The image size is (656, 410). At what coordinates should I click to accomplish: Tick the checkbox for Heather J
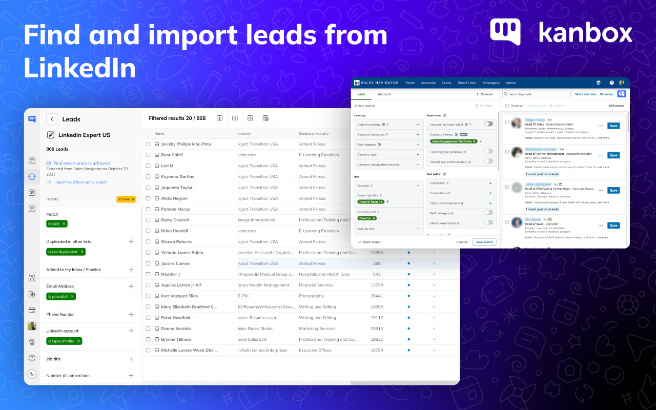tap(149, 274)
